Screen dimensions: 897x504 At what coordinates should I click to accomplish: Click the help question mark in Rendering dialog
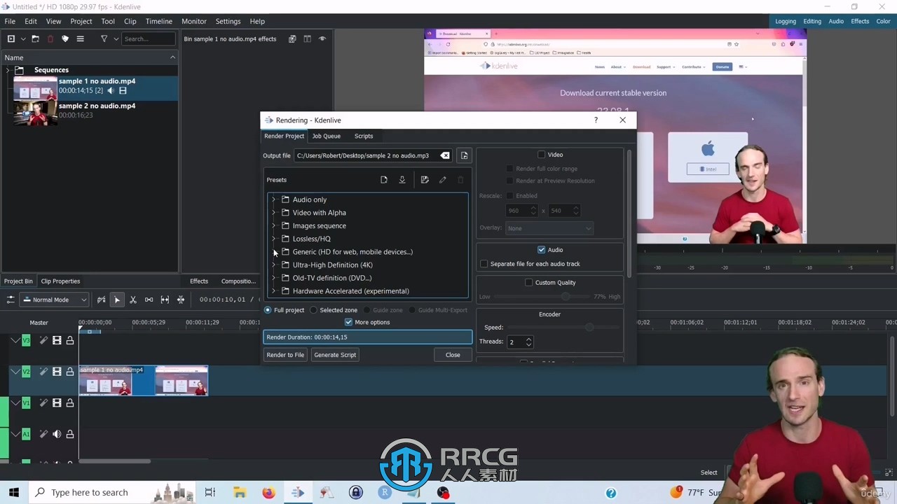click(x=596, y=120)
